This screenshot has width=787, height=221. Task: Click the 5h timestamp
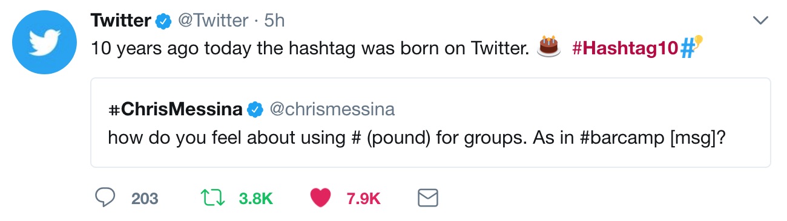[x=274, y=21]
